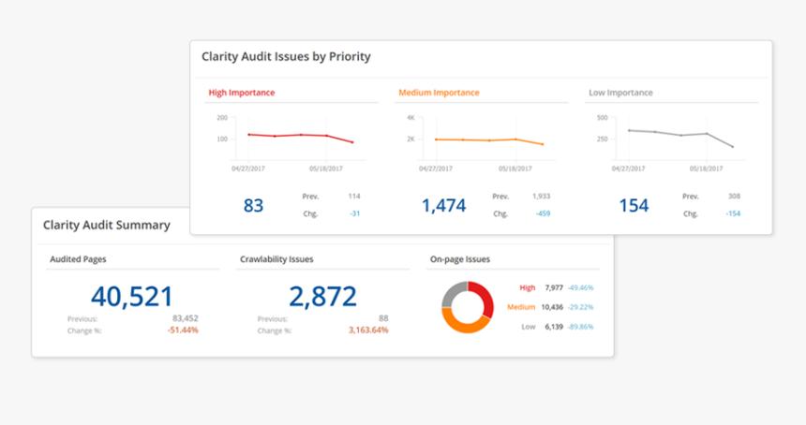Image resolution: width=806 pixels, height=425 pixels.
Task: Click the 04/27/2017 date on Low Importance chart
Action: (628, 169)
